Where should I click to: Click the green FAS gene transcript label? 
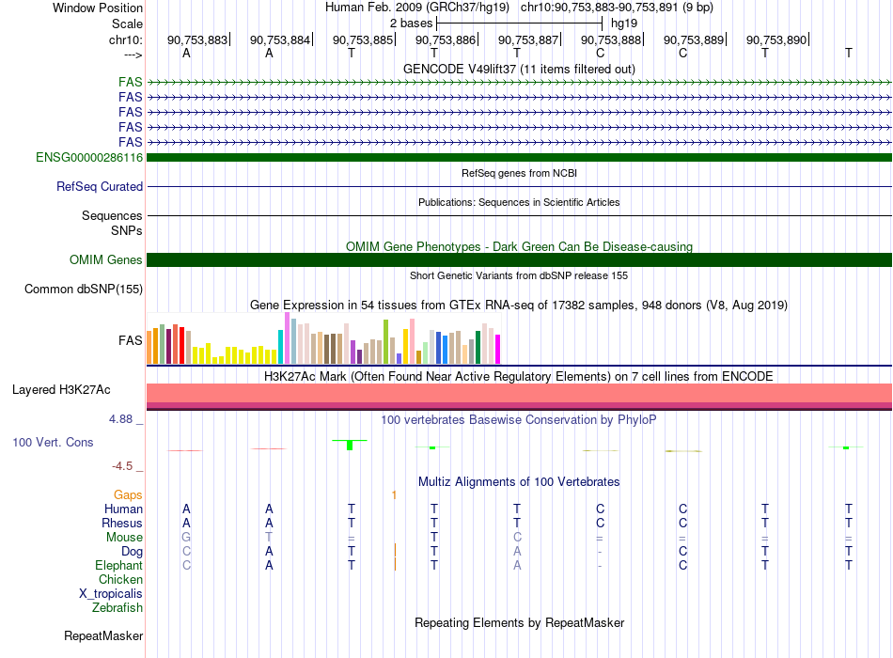131,82
